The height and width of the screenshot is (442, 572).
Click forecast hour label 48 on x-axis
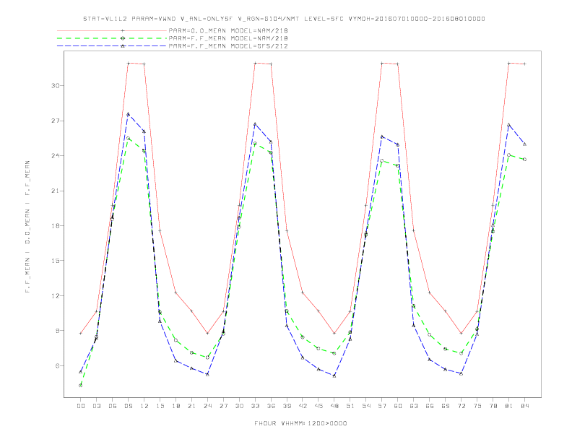(334, 406)
